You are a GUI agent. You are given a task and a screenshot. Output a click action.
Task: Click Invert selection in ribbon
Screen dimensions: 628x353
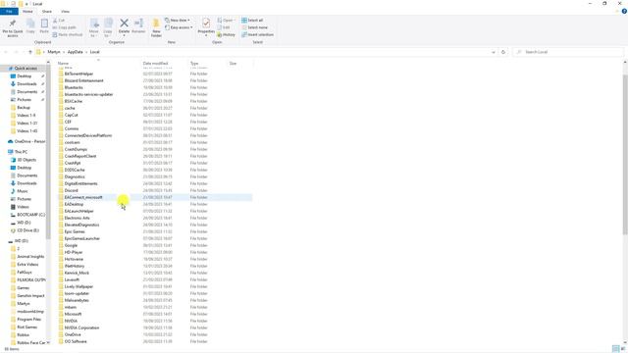pyautogui.click(x=257, y=35)
